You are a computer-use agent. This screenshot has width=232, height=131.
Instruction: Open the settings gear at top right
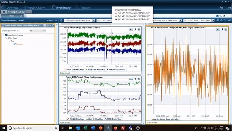[229, 8]
